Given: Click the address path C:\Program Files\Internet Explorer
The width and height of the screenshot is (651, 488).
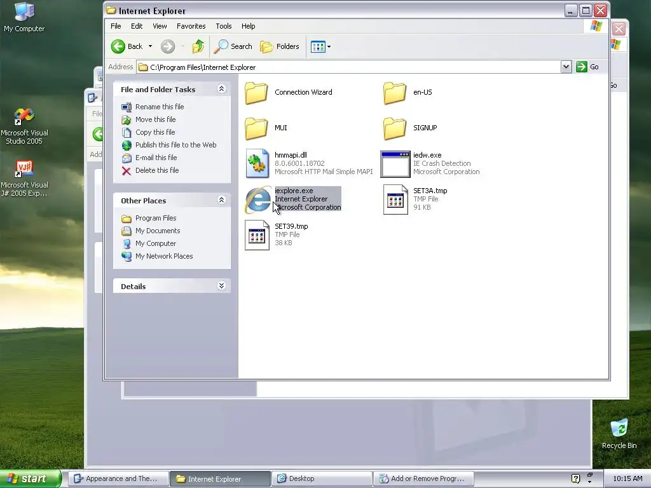Looking at the screenshot, I should click(203, 67).
